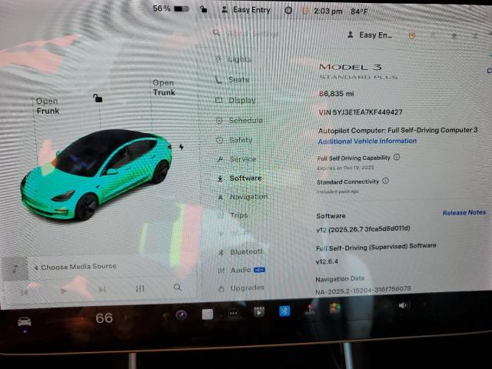
Task: Open the all apps three-dot launcher
Action: [233, 313]
